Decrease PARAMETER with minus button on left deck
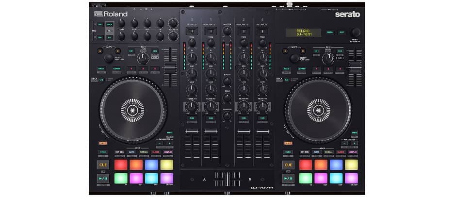 click(160, 143)
